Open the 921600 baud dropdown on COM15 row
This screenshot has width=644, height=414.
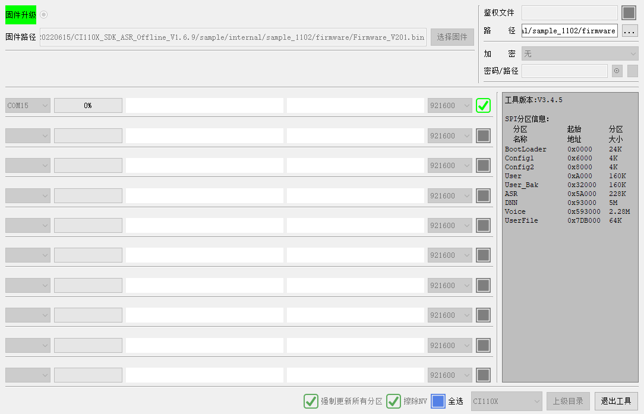pyautogui.click(x=450, y=106)
